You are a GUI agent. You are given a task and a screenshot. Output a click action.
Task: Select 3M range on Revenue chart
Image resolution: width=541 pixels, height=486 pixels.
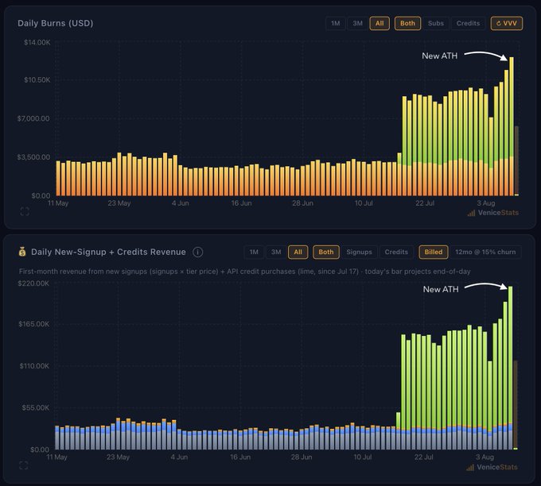click(x=276, y=252)
